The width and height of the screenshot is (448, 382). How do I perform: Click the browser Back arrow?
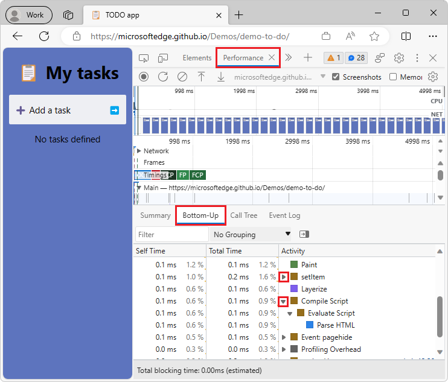pyautogui.click(x=18, y=36)
